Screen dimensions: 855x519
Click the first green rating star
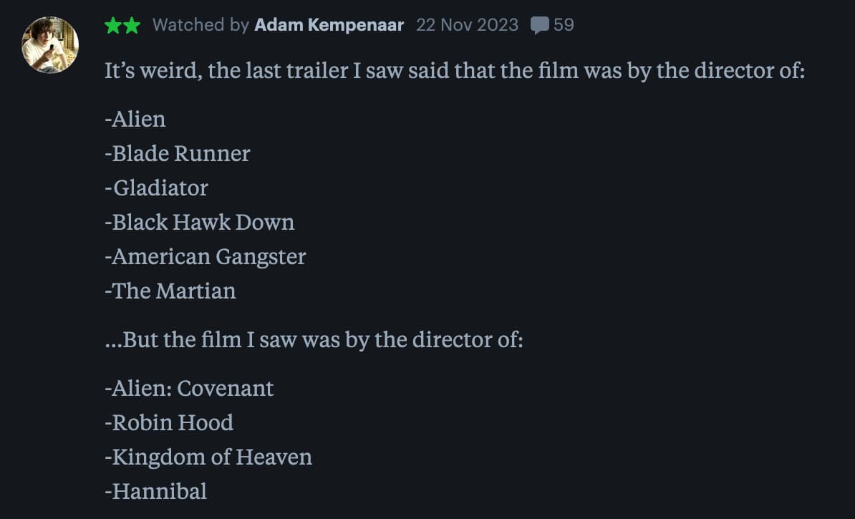(x=113, y=26)
